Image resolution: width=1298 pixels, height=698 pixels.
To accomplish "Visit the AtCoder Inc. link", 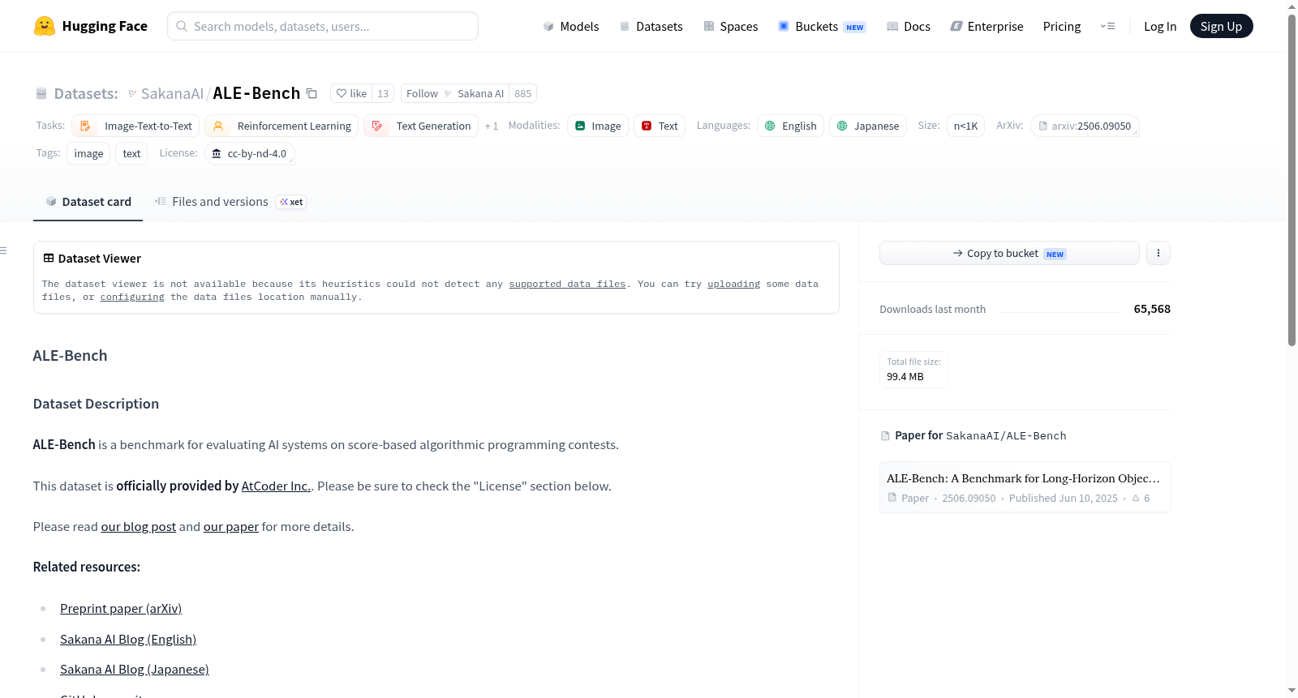I will click(277, 486).
